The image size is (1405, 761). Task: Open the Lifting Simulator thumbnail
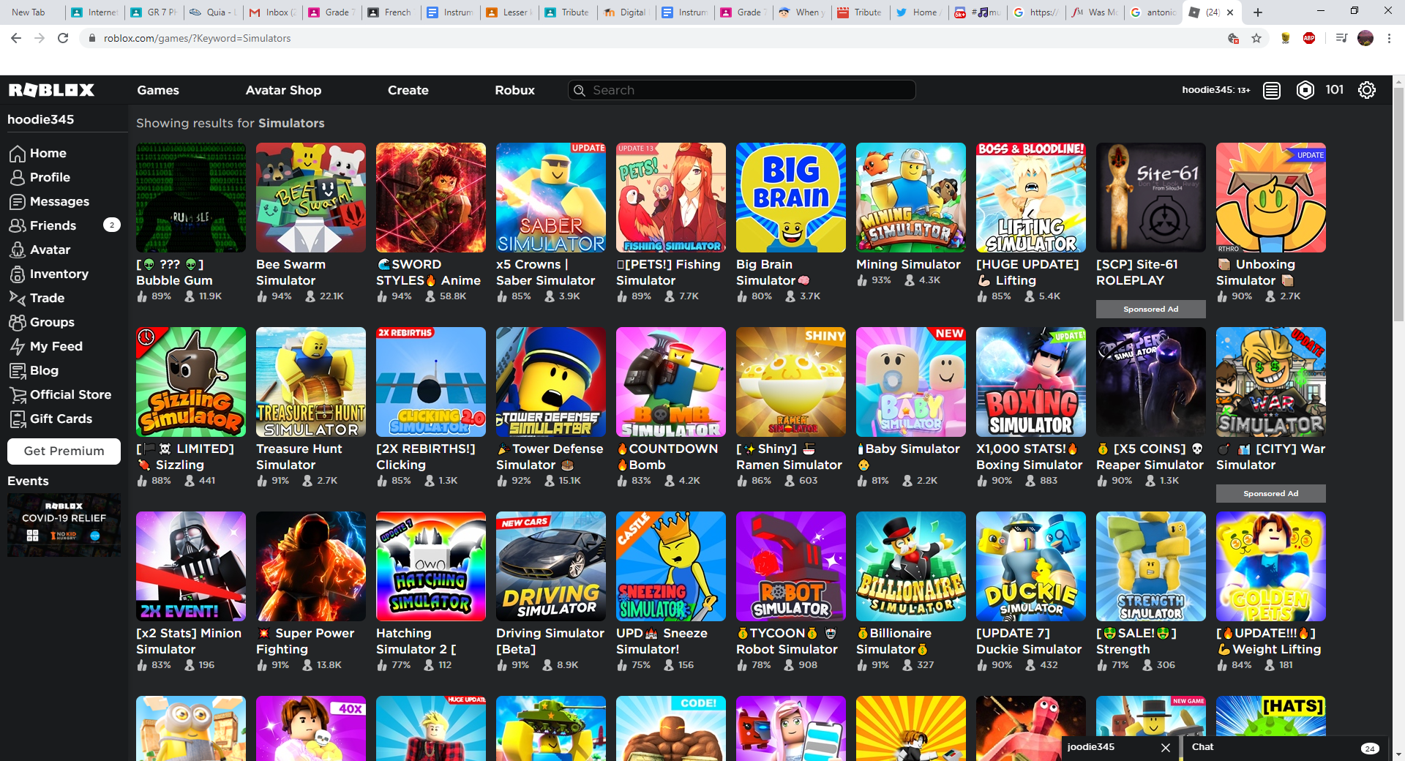pos(1031,198)
